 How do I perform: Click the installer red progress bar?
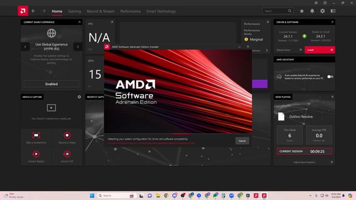(x=181, y=134)
